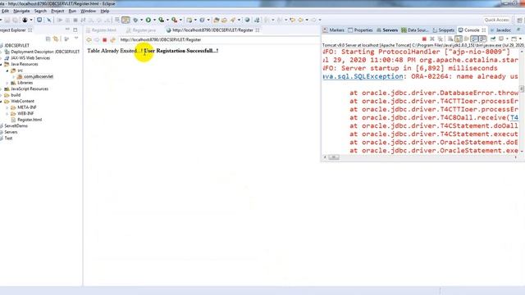Clear the console output
This screenshot has width=525, height=295.
(x=450, y=39)
